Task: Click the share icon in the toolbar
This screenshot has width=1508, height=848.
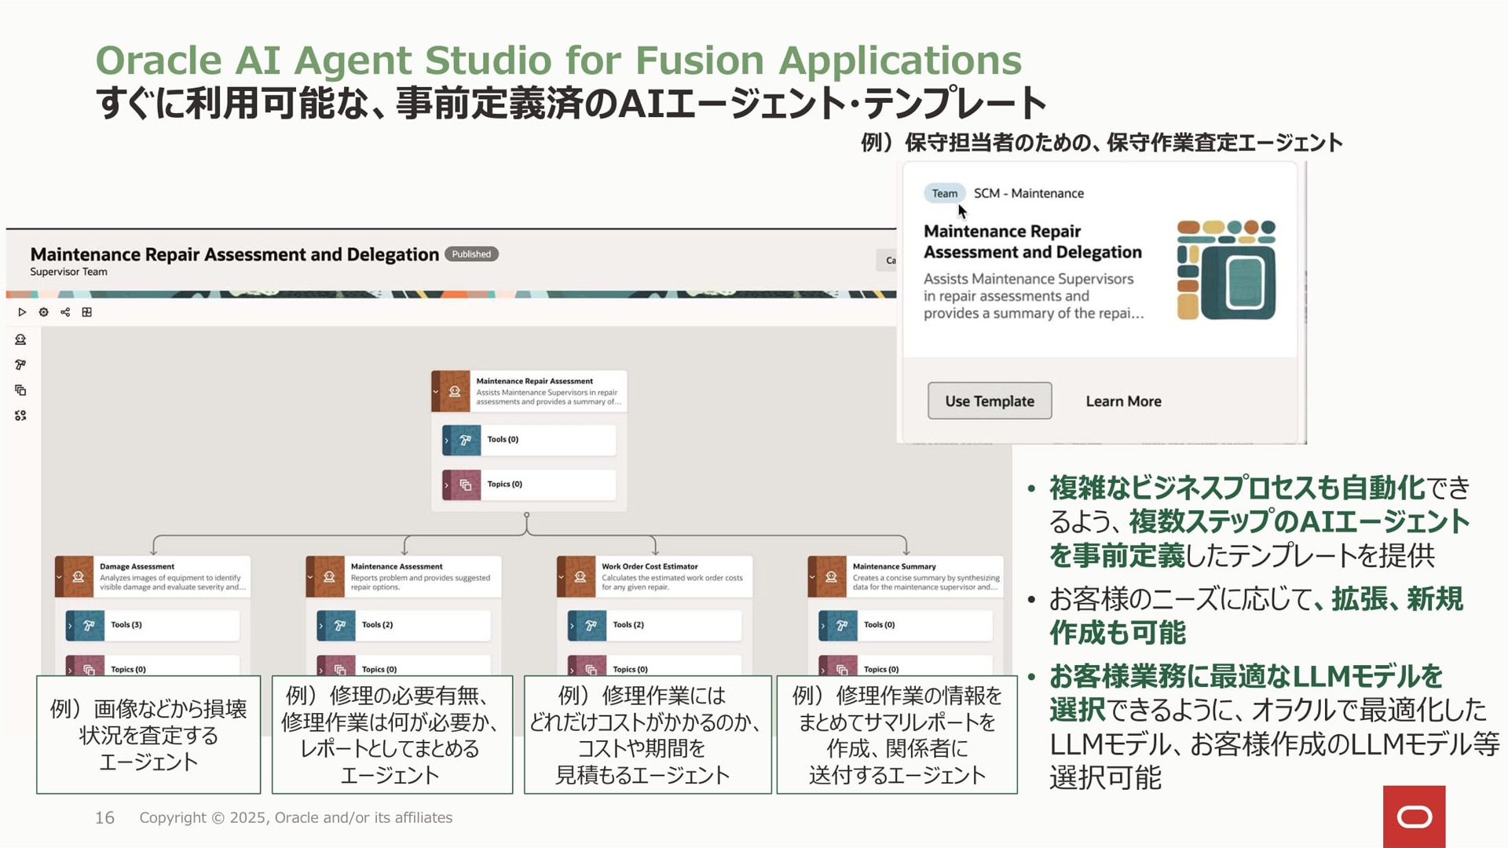Action: 65,313
